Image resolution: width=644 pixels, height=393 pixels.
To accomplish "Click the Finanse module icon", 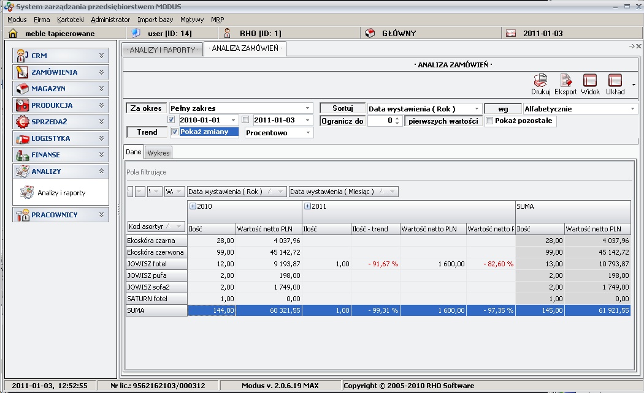I will click(23, 155).
